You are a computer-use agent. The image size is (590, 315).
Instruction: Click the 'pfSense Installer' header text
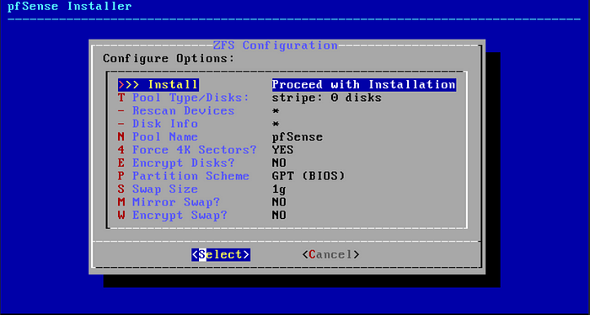70,7
